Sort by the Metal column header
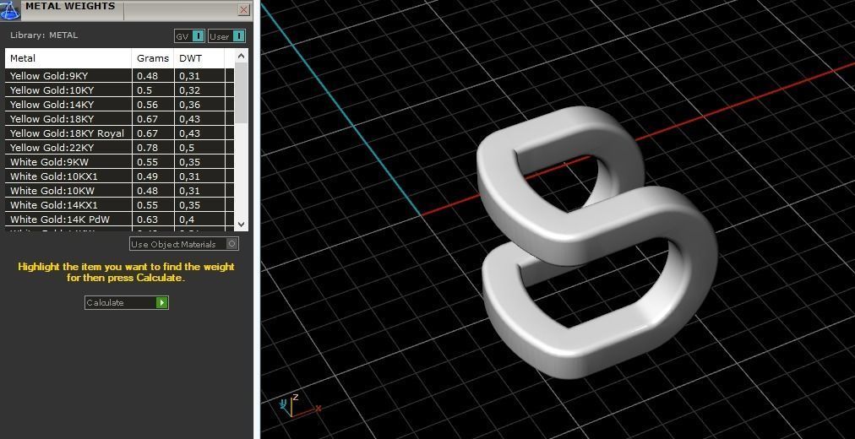Viewport: 855px width, 439px height. pos(68,58)
